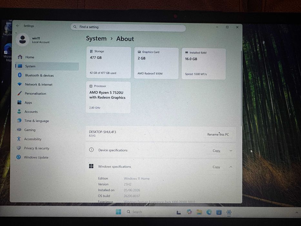Click the Speed: 5500 MT/s text

click(x=196, y=74)
